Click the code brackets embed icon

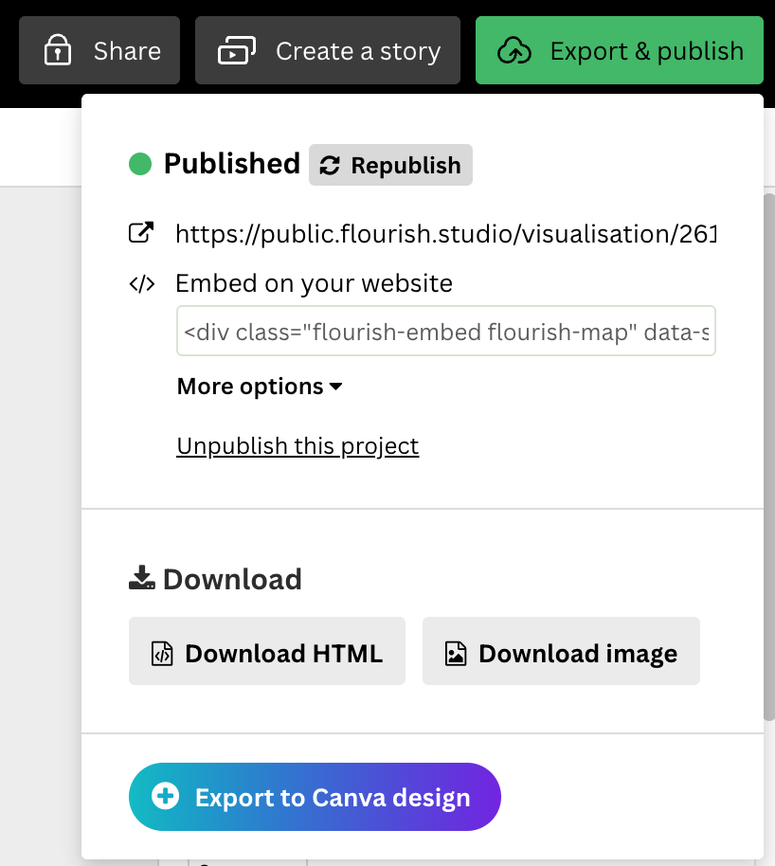(x=141, y=283)
